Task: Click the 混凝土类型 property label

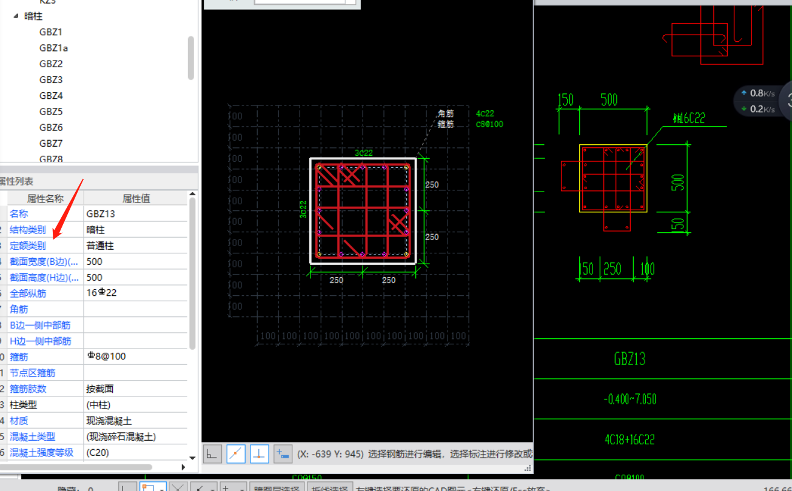Action: click(x=32, y=436)
